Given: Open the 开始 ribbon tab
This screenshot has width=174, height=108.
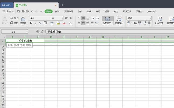Looking at the screenshot, I should (x=48, y=11).
